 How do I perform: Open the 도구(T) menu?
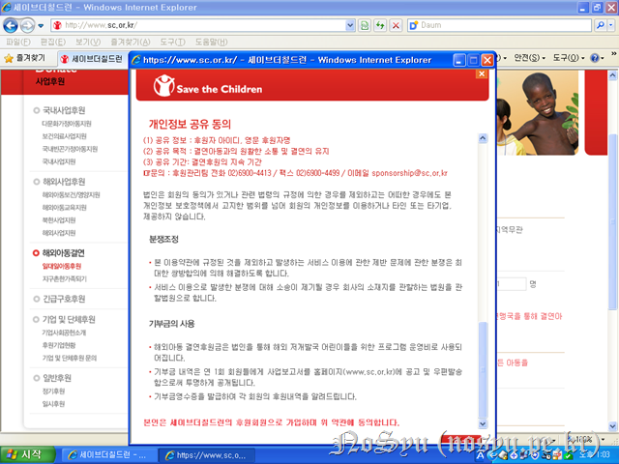[x=172, y=43]
